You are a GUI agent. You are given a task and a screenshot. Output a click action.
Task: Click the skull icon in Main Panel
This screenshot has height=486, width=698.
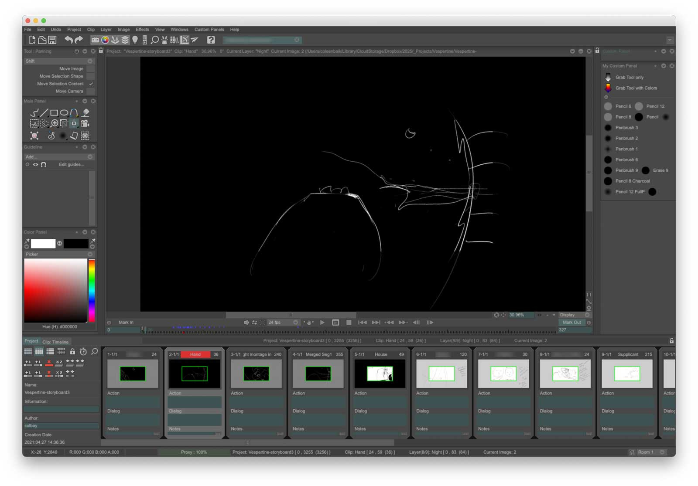(x=34, y=136)
